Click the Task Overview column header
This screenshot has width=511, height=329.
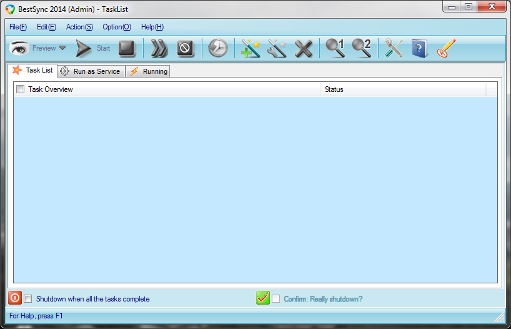click(167, 89)
